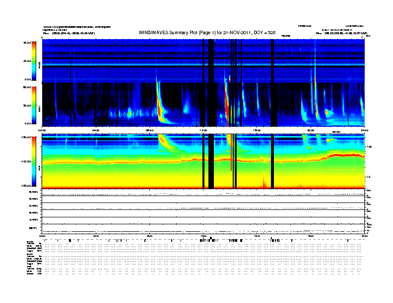Select the -142.50 label on TNR scale
The height and width of the screenshot is (303, 393).
pos(26,161)
